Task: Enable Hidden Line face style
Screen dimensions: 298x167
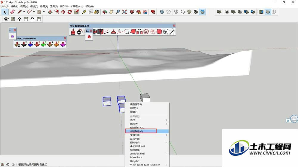Action: pyautogui.click(x=183, y=12)
